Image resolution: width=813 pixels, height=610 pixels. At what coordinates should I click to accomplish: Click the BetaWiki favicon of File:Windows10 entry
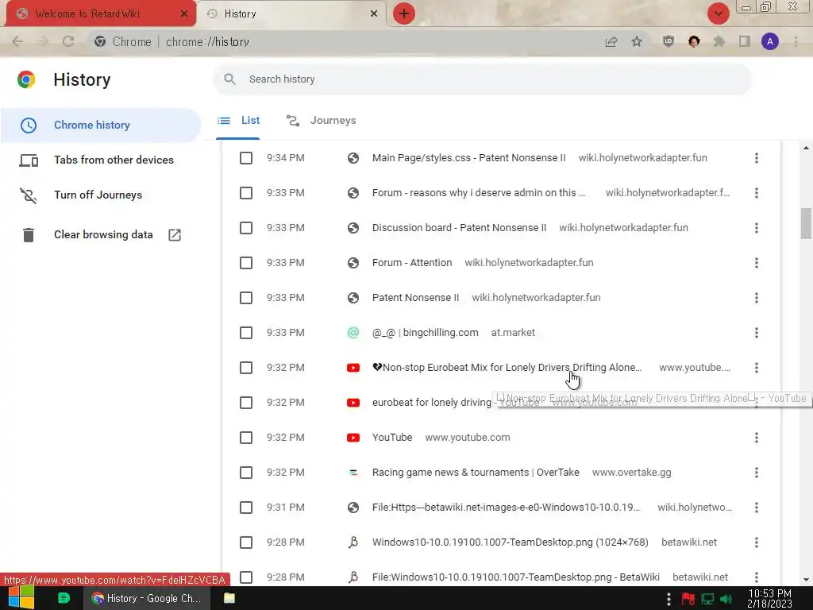353,577
